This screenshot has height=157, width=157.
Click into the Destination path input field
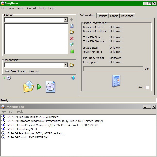(x=34, y=65)
